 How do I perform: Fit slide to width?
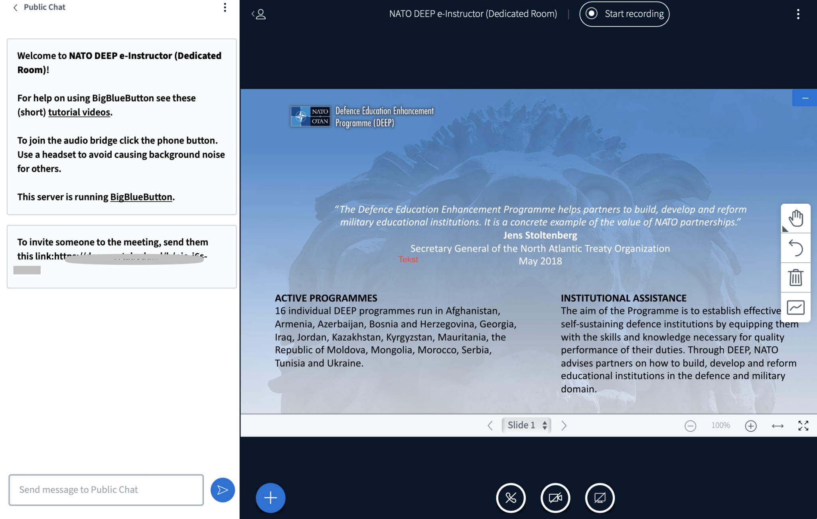click(x=778, y=426)
